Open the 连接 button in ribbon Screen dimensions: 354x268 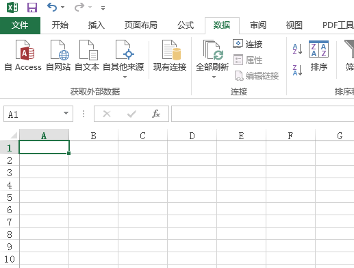pos(248,44)
